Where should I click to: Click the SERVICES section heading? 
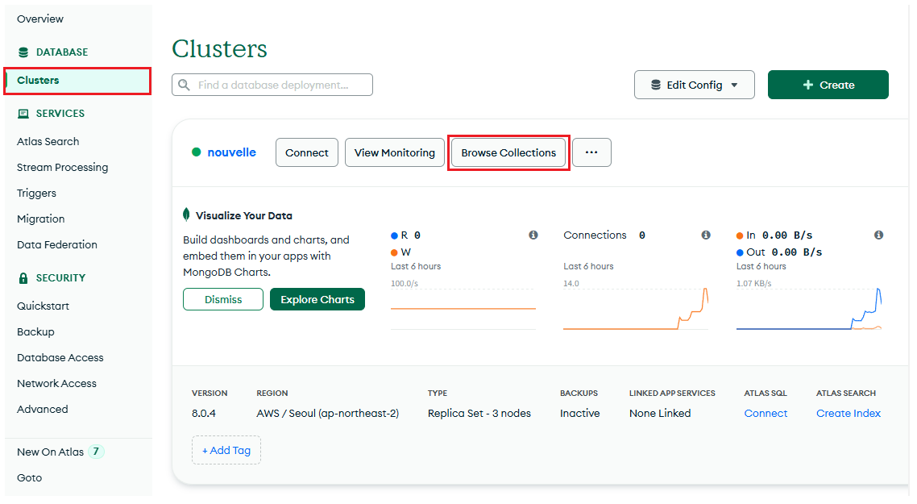[x=60, y=114]
